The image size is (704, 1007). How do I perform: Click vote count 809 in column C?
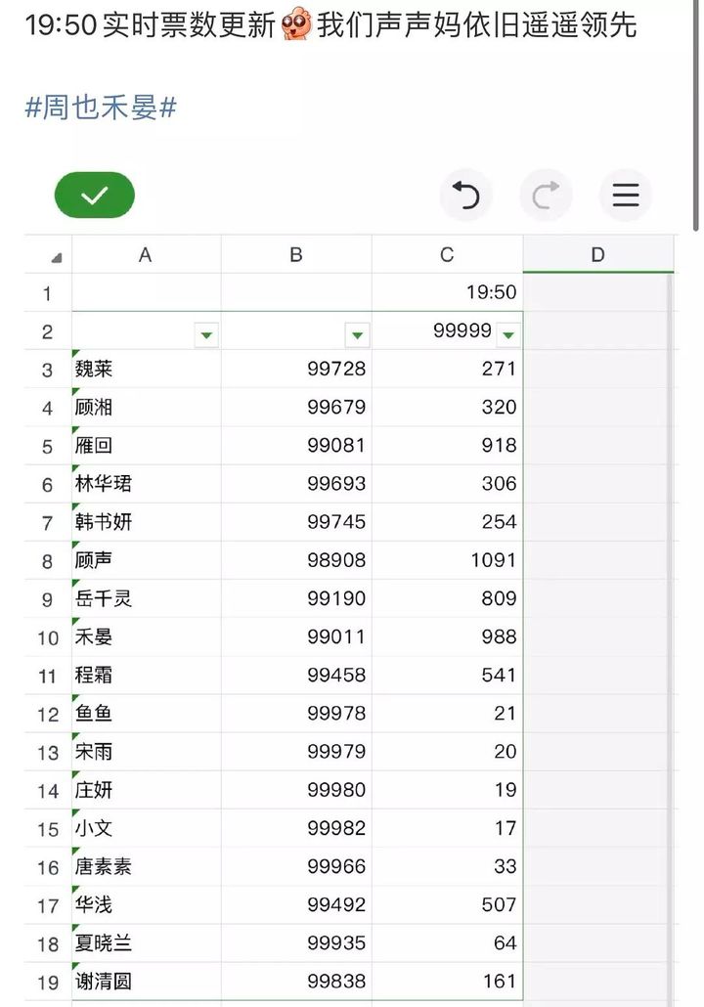499,598
